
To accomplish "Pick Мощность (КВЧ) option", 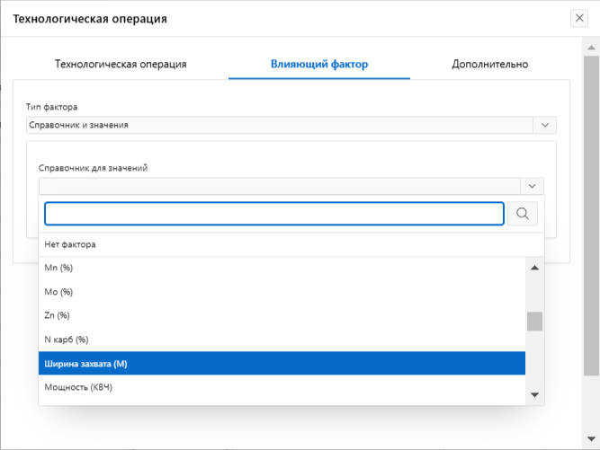I will pyautogui.click(x=78, y=387).
